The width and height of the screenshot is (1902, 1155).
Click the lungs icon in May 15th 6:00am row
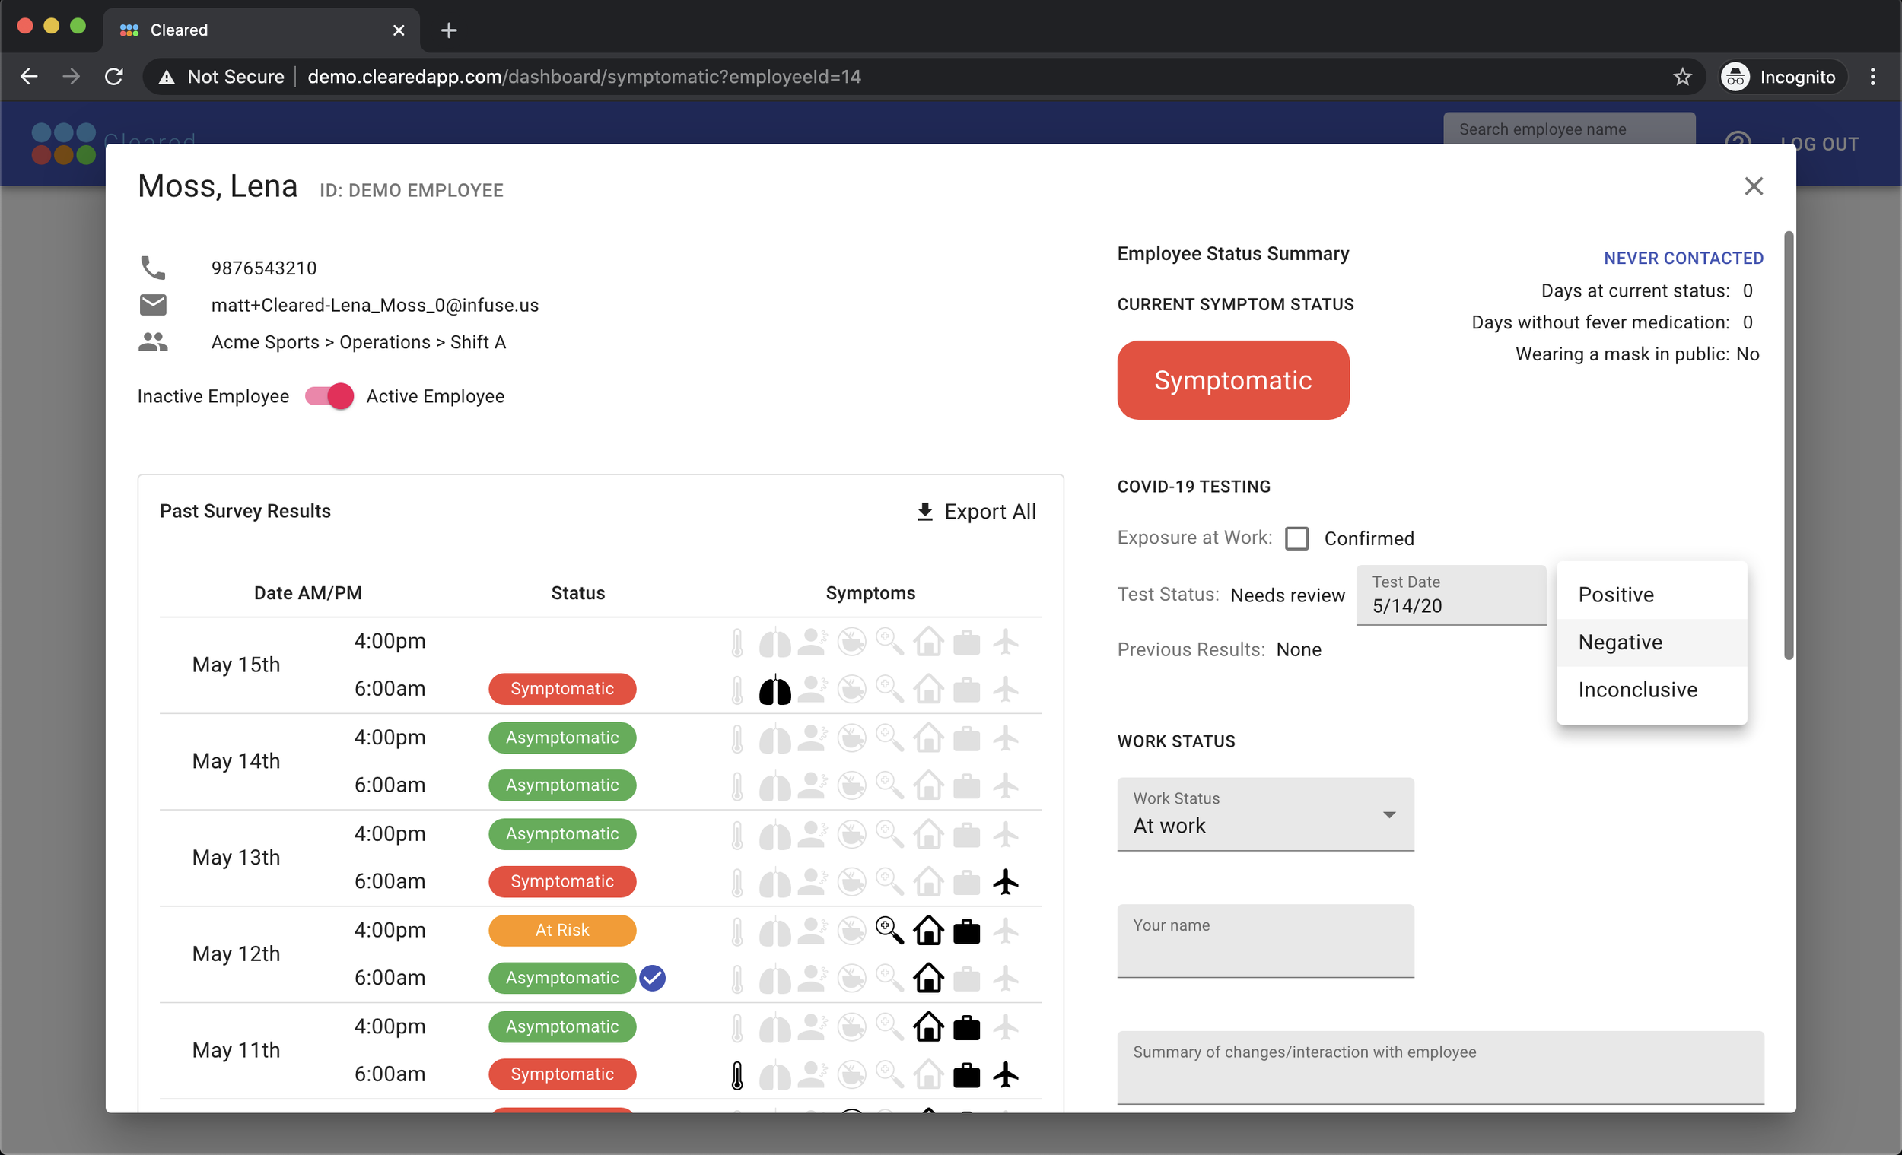point(775,689)
